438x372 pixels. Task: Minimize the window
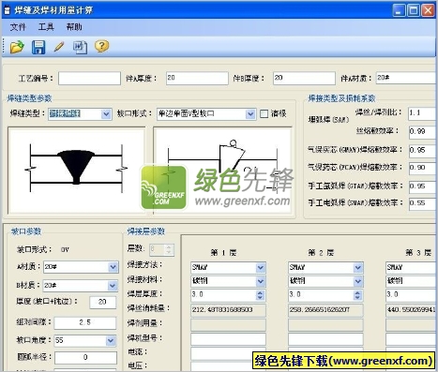click(x=399, y=10)
